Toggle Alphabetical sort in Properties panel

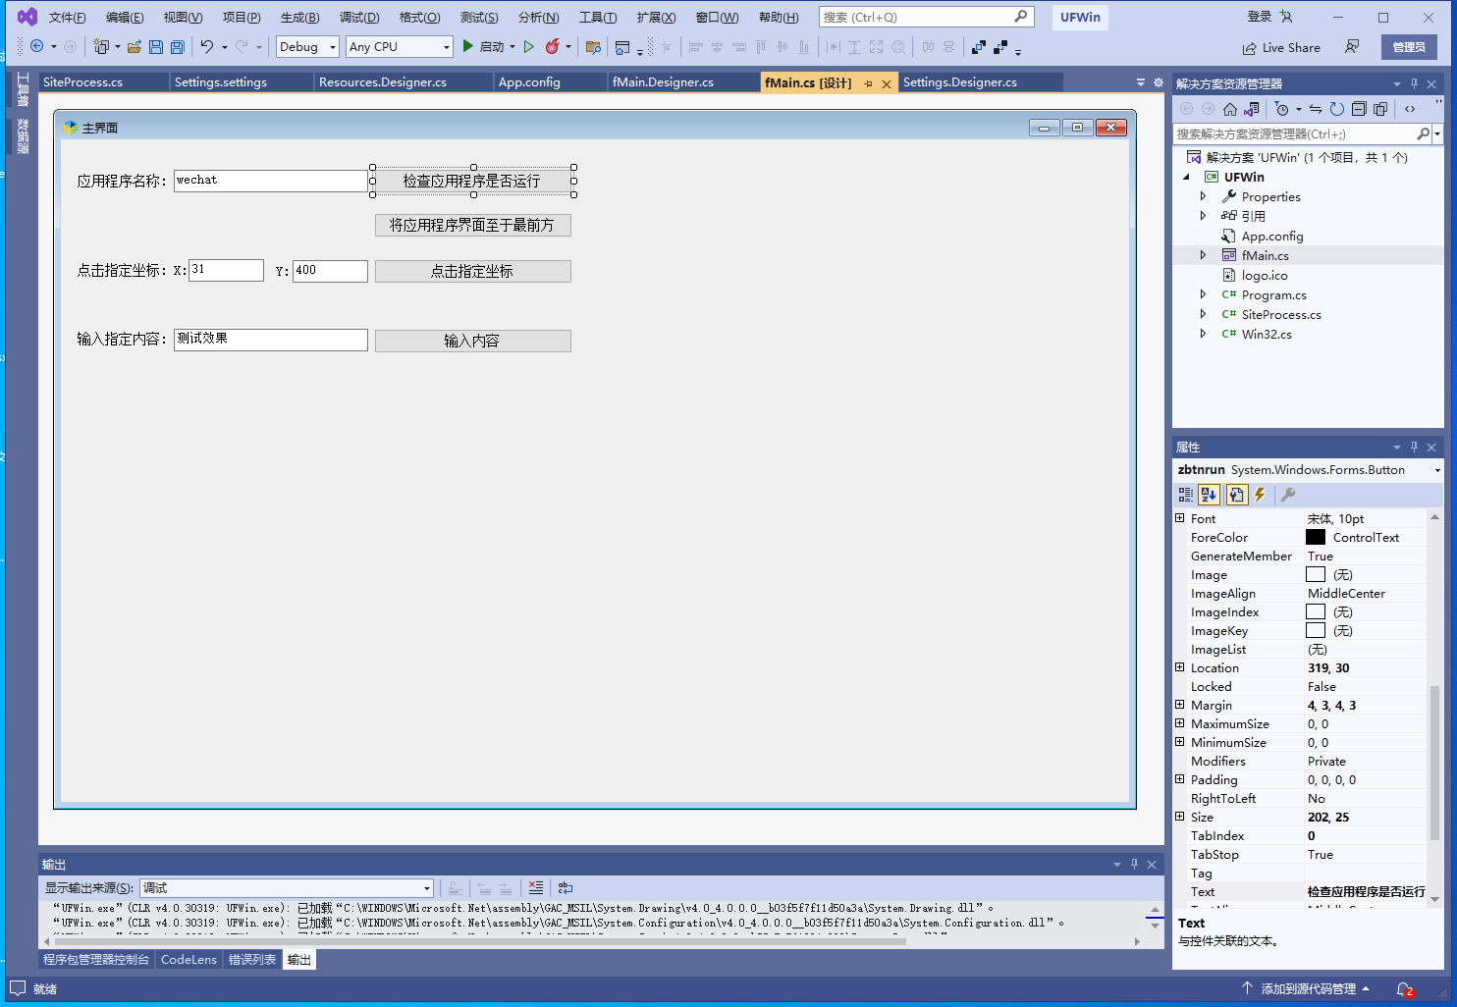click(x=1209, y=495)
